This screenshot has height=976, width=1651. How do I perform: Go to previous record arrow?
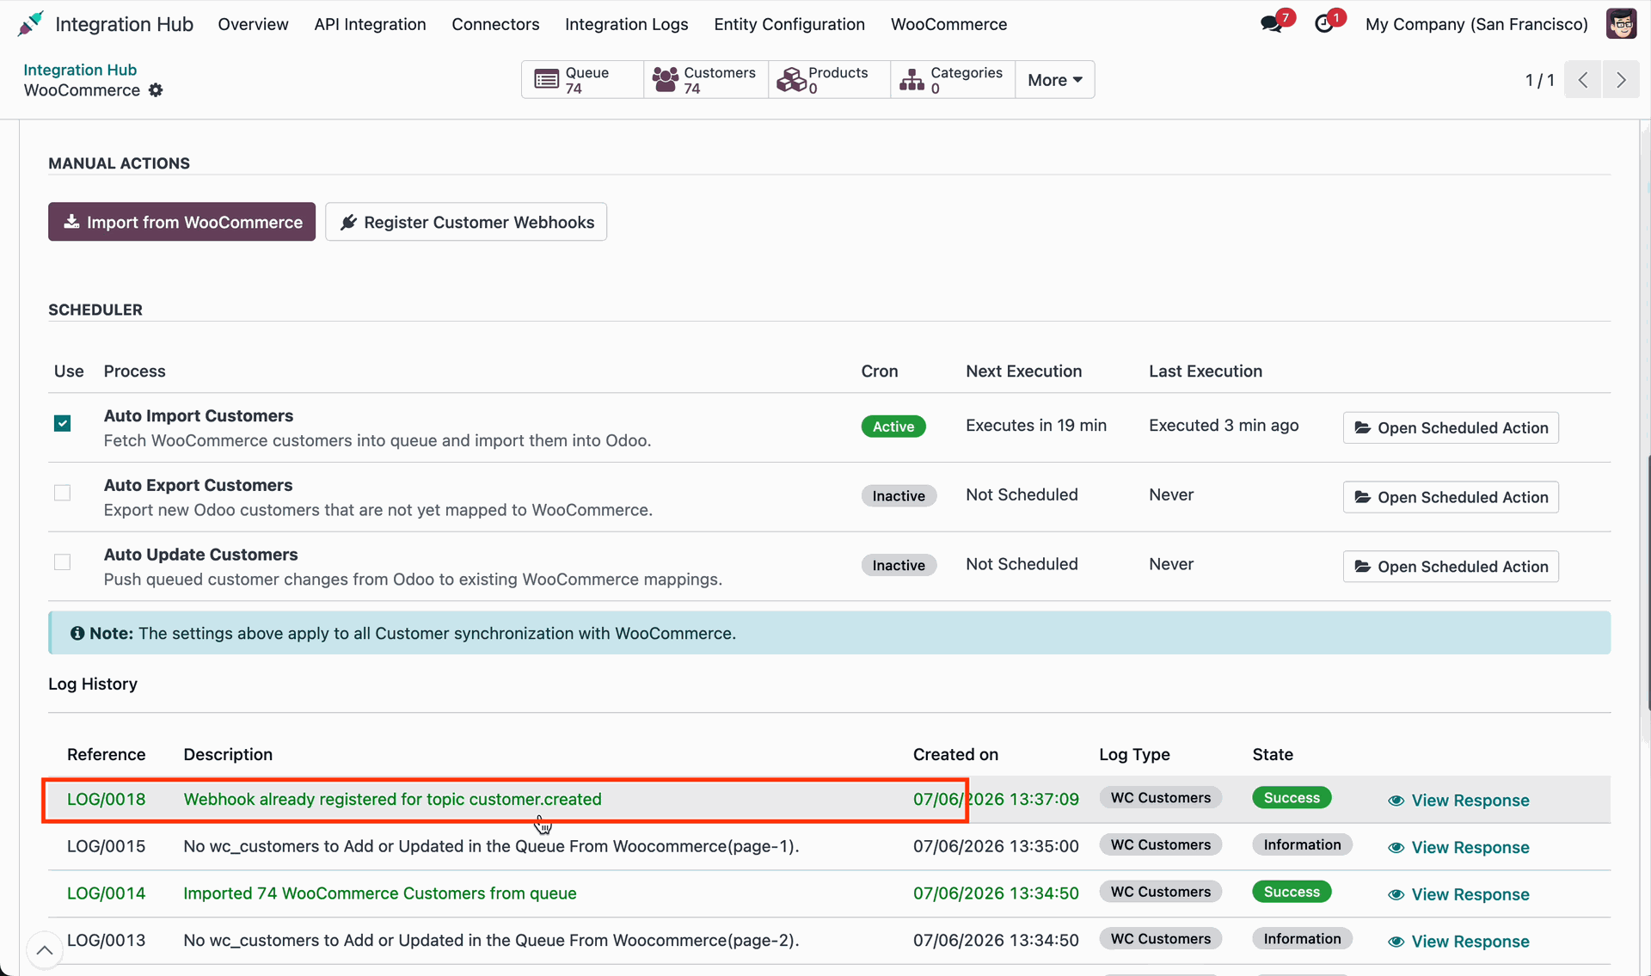click(x=1583, y=80)
